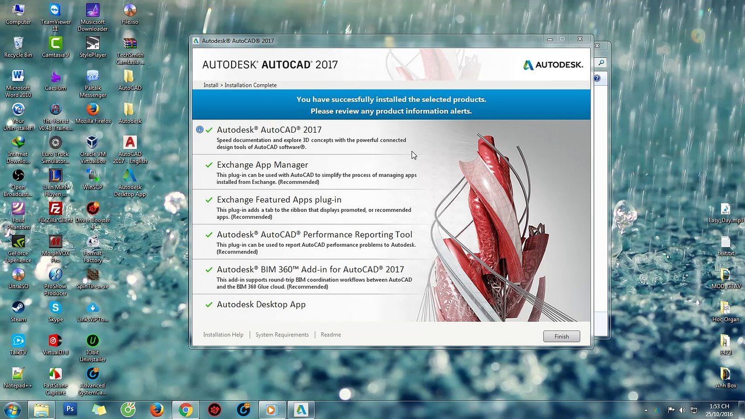The width and height of the screenshot is (745, 419).
Task: Select the TechSmith Camtasia desktop shortcut
Action: tap(130, 50)
